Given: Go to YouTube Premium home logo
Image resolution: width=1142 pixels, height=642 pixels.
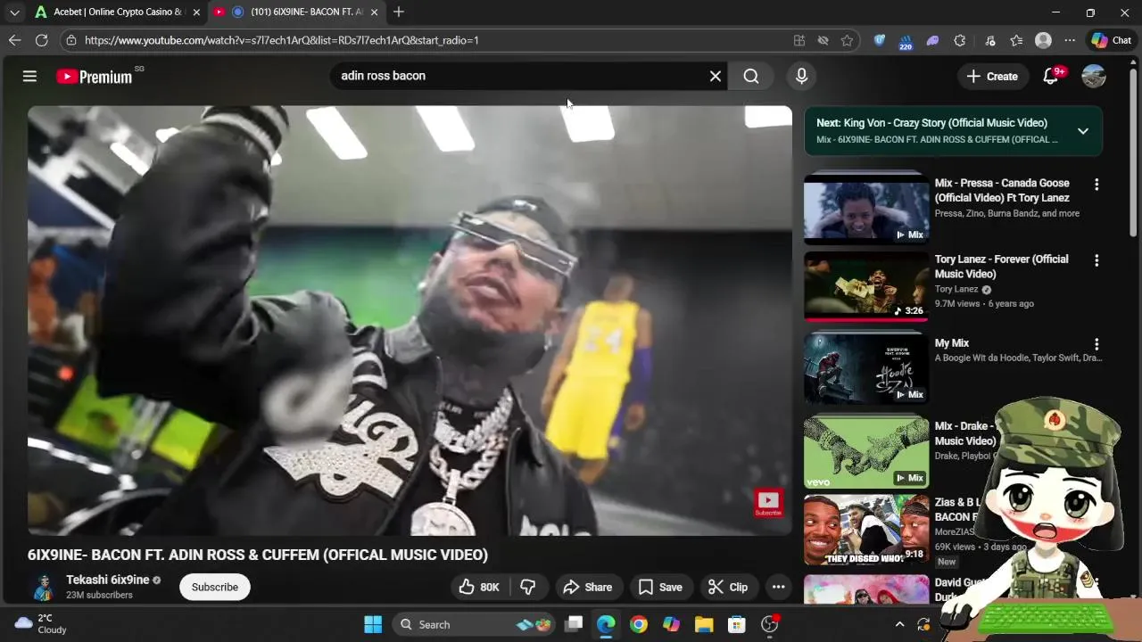Looking at the screenshot, I should [x=95, y=77].
